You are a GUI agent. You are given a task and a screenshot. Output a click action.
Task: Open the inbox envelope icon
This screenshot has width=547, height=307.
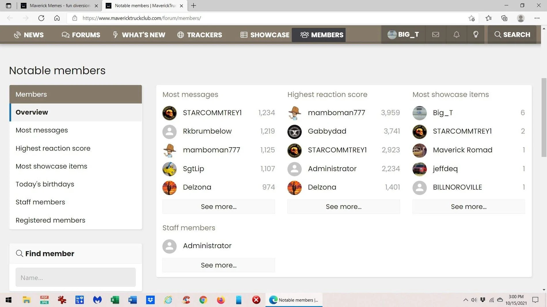point(436,34)
